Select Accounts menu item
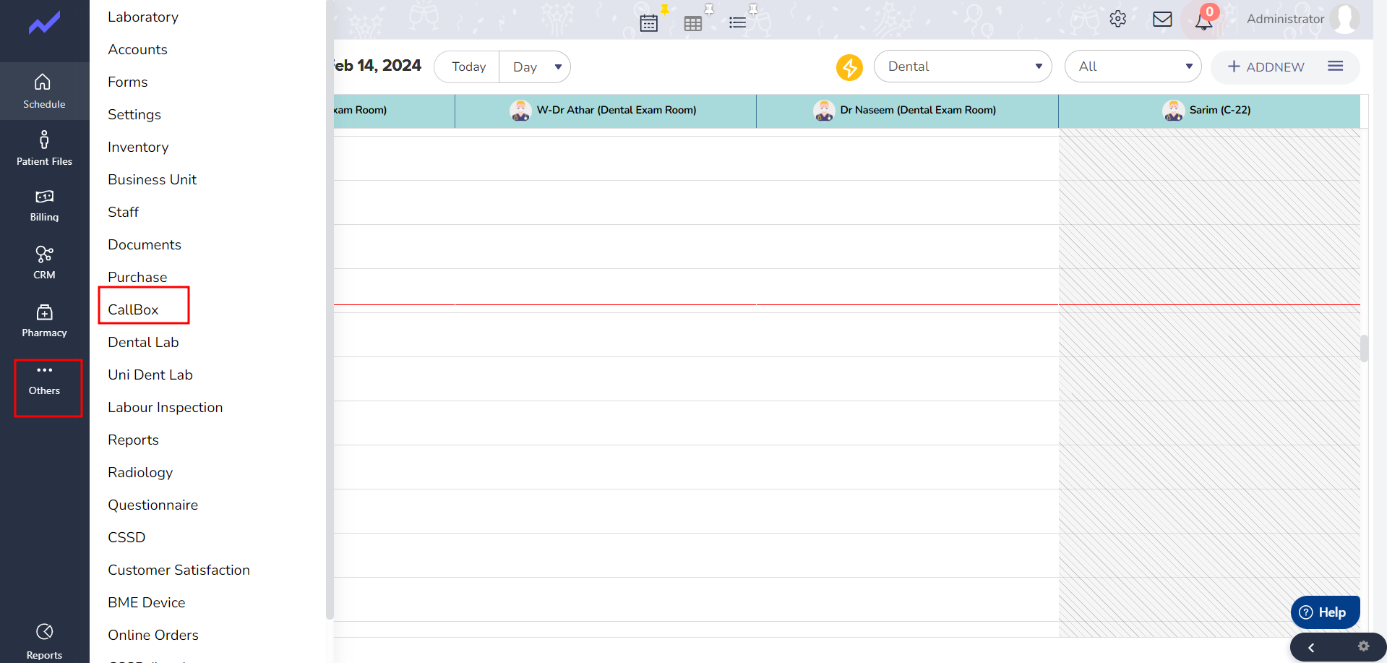Viewport: 1387px width, 663px height. [137, 49]
